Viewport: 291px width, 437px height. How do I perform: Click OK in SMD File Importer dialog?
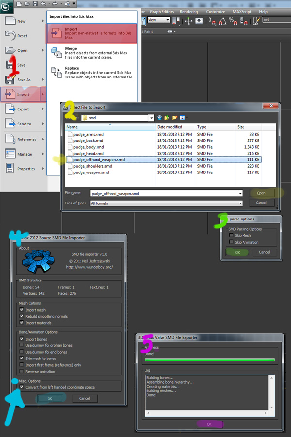tap(50, 399)
